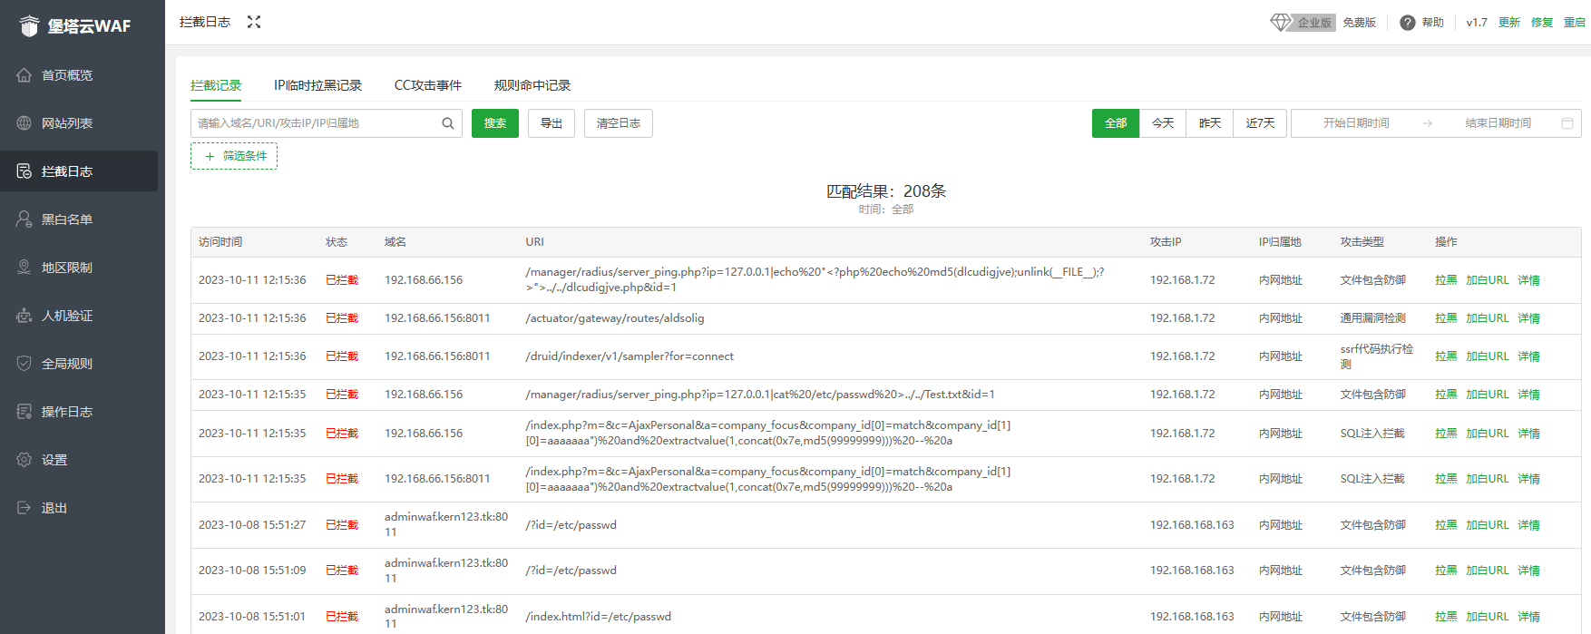Switch to 规则命中记录 tab

532,85
